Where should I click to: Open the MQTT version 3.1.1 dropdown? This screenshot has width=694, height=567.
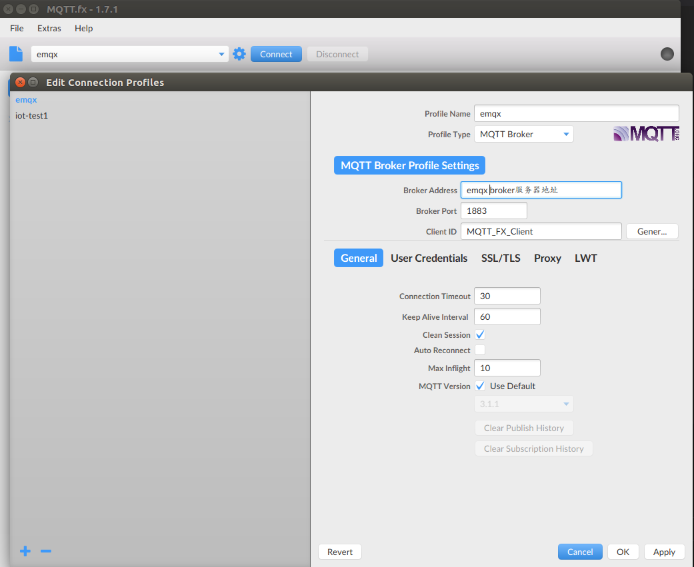coord(523,404)
